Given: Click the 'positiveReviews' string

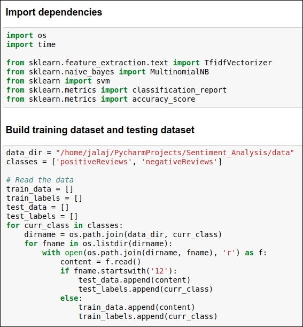Looking at the screenshot, I should pos(94,162).
